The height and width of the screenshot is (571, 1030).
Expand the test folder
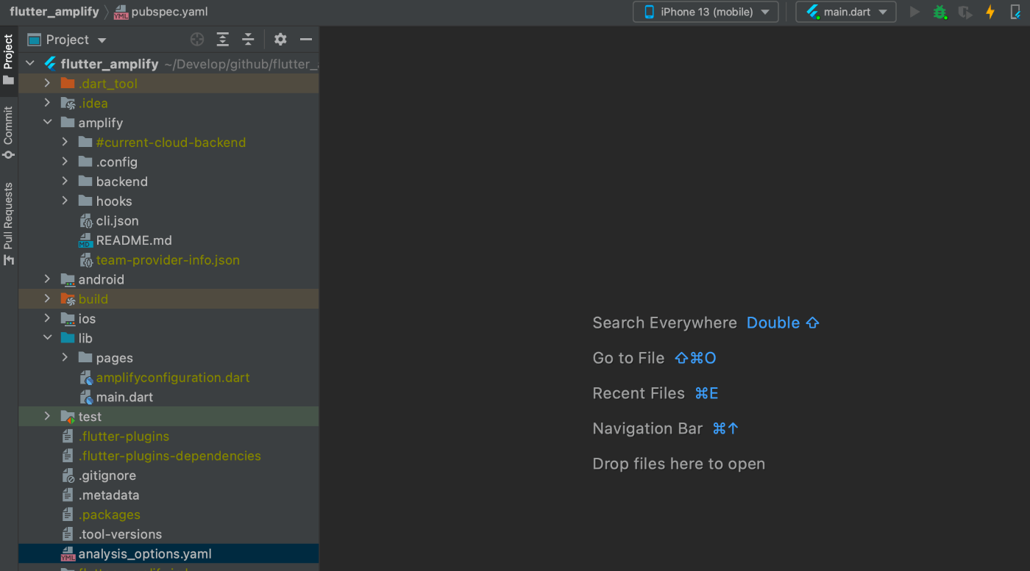(48, 417)
